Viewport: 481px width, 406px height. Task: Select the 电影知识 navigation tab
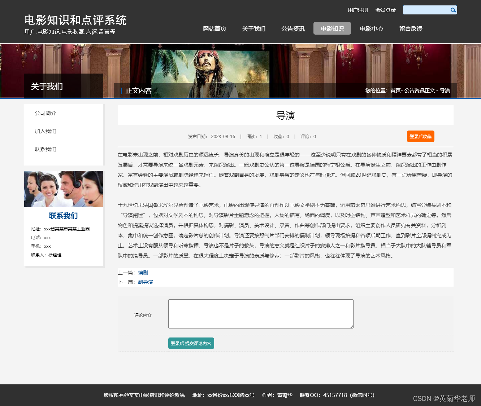point(332,28)
